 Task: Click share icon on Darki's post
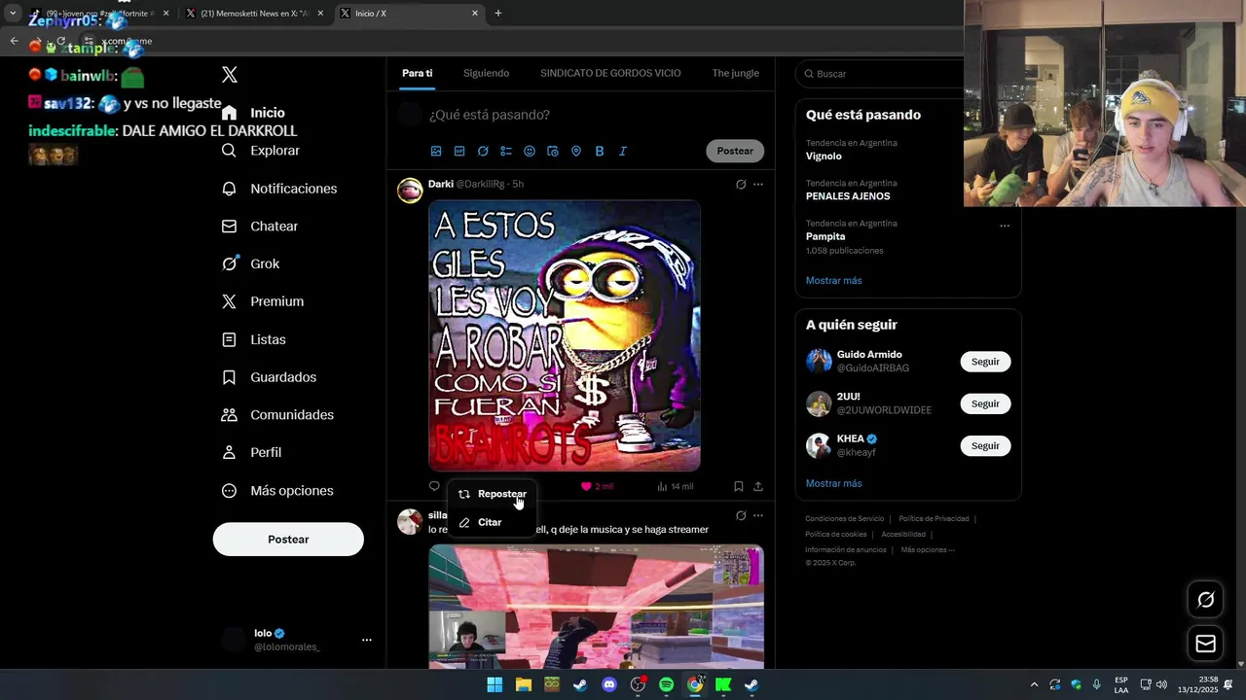pos(758,486)
